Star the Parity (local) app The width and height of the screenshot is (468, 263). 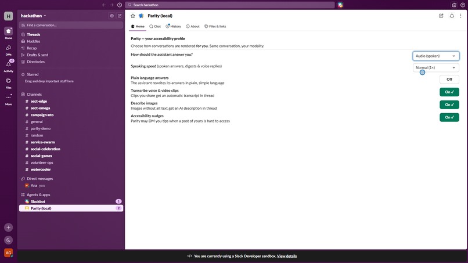[x=133, y=16]
